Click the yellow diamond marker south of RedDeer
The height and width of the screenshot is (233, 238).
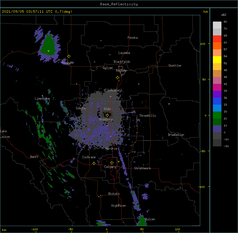coord(117,77)
